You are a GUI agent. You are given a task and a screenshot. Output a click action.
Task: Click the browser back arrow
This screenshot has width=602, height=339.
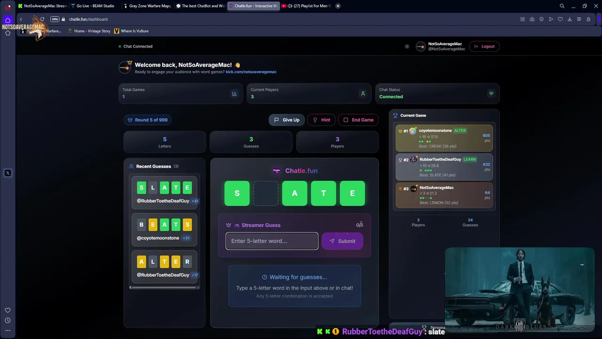[x=21, y=19]
